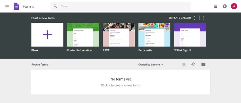Open the RSVP template thumbnail
This screenshot has width=241, height=103.
[x=119, y=35]
